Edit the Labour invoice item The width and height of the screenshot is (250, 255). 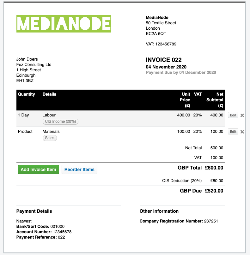(233, 115)
